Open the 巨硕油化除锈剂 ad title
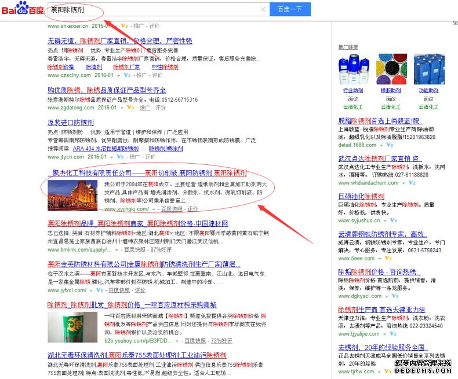 click(361, 197)
